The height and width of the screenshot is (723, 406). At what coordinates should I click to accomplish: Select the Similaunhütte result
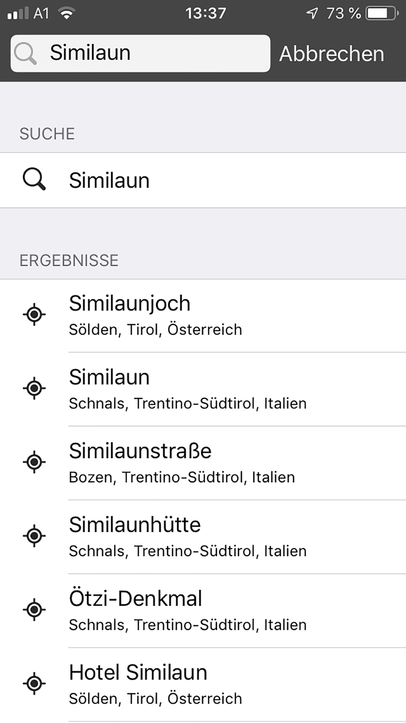(x=203, y=537)
